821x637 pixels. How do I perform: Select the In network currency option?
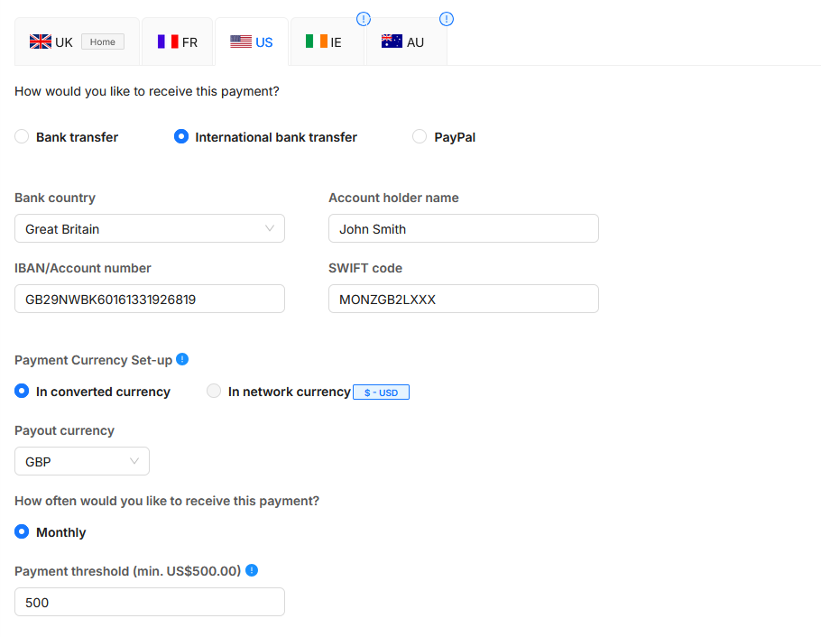pos(214,392)
